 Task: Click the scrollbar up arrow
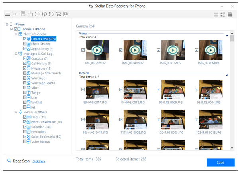click(232, 33)
